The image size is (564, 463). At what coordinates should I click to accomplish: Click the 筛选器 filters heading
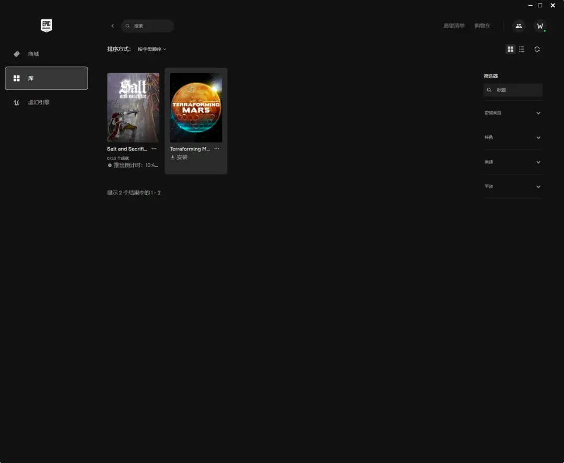click(490, 76)
